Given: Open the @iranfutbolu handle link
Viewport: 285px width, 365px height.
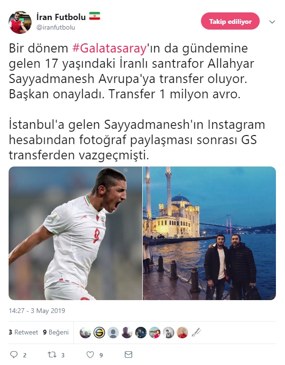Looking at the screenshot, I should click(56, 28).
